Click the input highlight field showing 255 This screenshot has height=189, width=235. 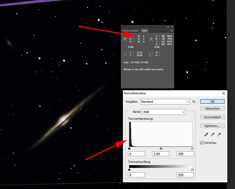(x=185, y=154)
